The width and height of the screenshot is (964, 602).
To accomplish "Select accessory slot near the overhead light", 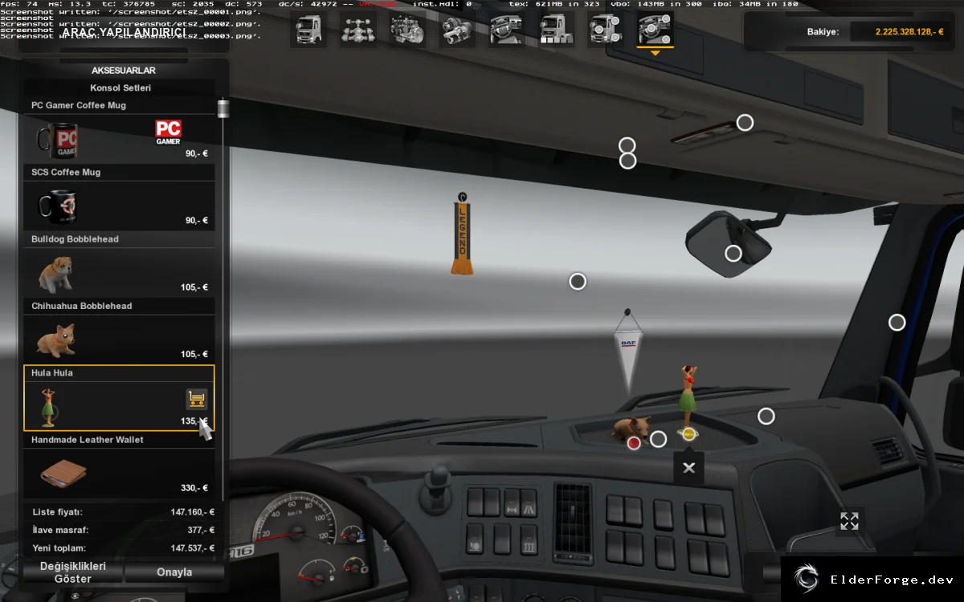I will click(x=745, y=123).
